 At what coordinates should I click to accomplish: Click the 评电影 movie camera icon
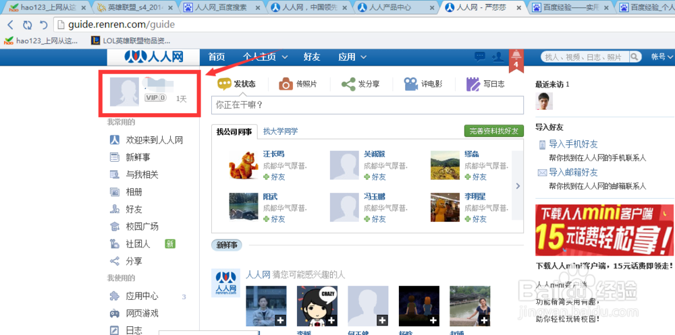tap(410, 84)
